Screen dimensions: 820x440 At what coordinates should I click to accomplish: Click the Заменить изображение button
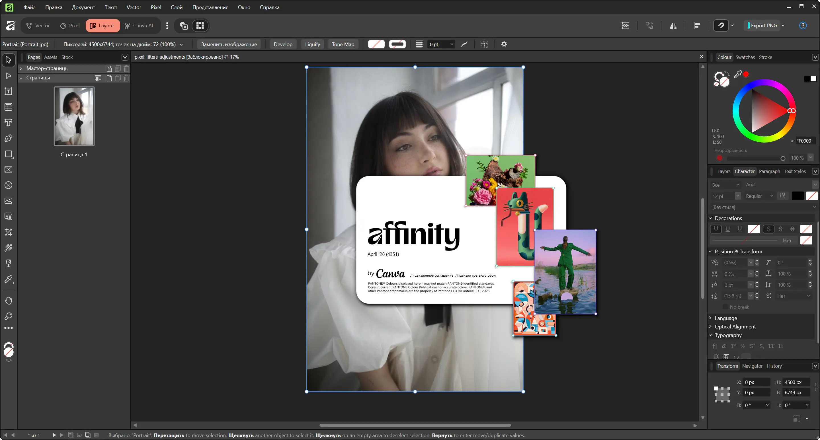pyautogui.click(x=229, y=44)
